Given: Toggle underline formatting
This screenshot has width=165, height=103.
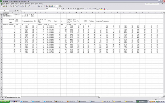Looking at the screenshot, I should [x=68, y=9].
